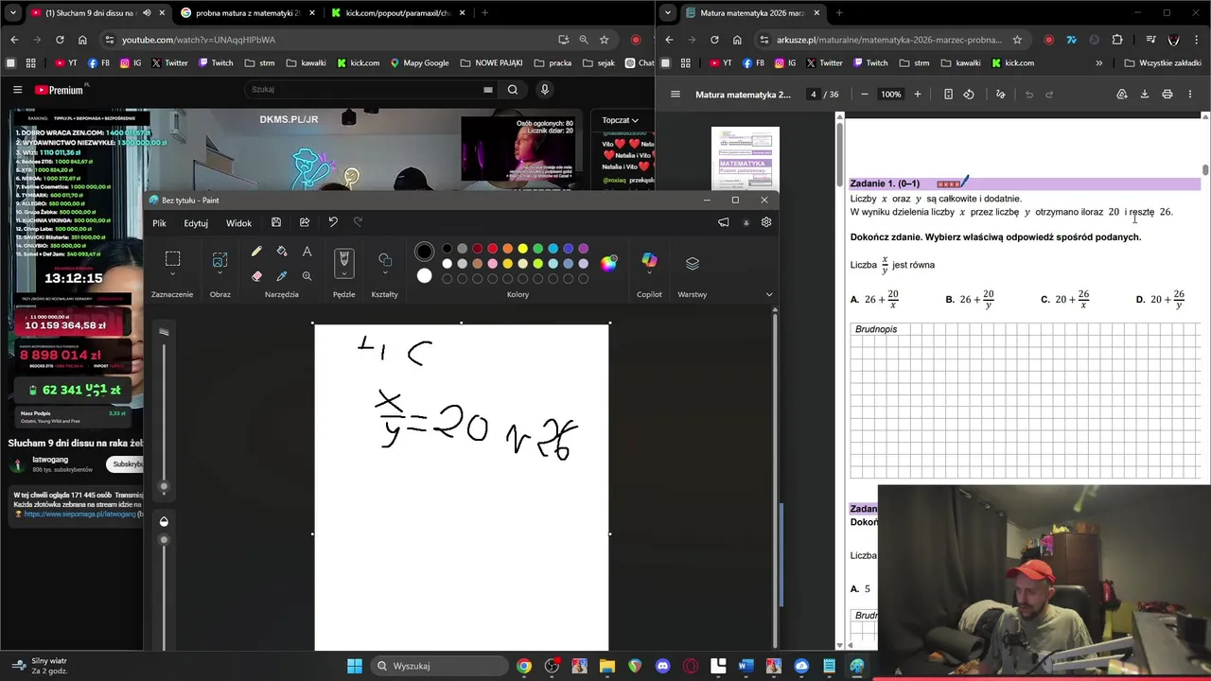Switch to the kick.com popout tab
Screen dimensions: 1211x681
(x=398, y=13)
